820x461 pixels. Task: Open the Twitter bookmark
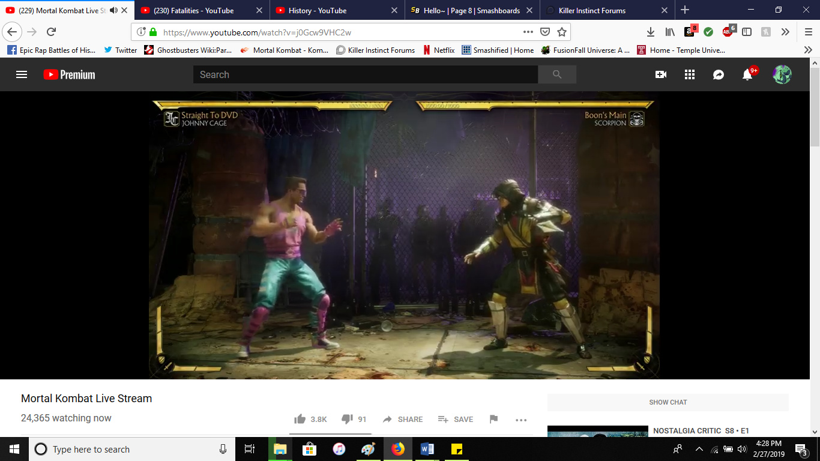[x=120, y=50]
